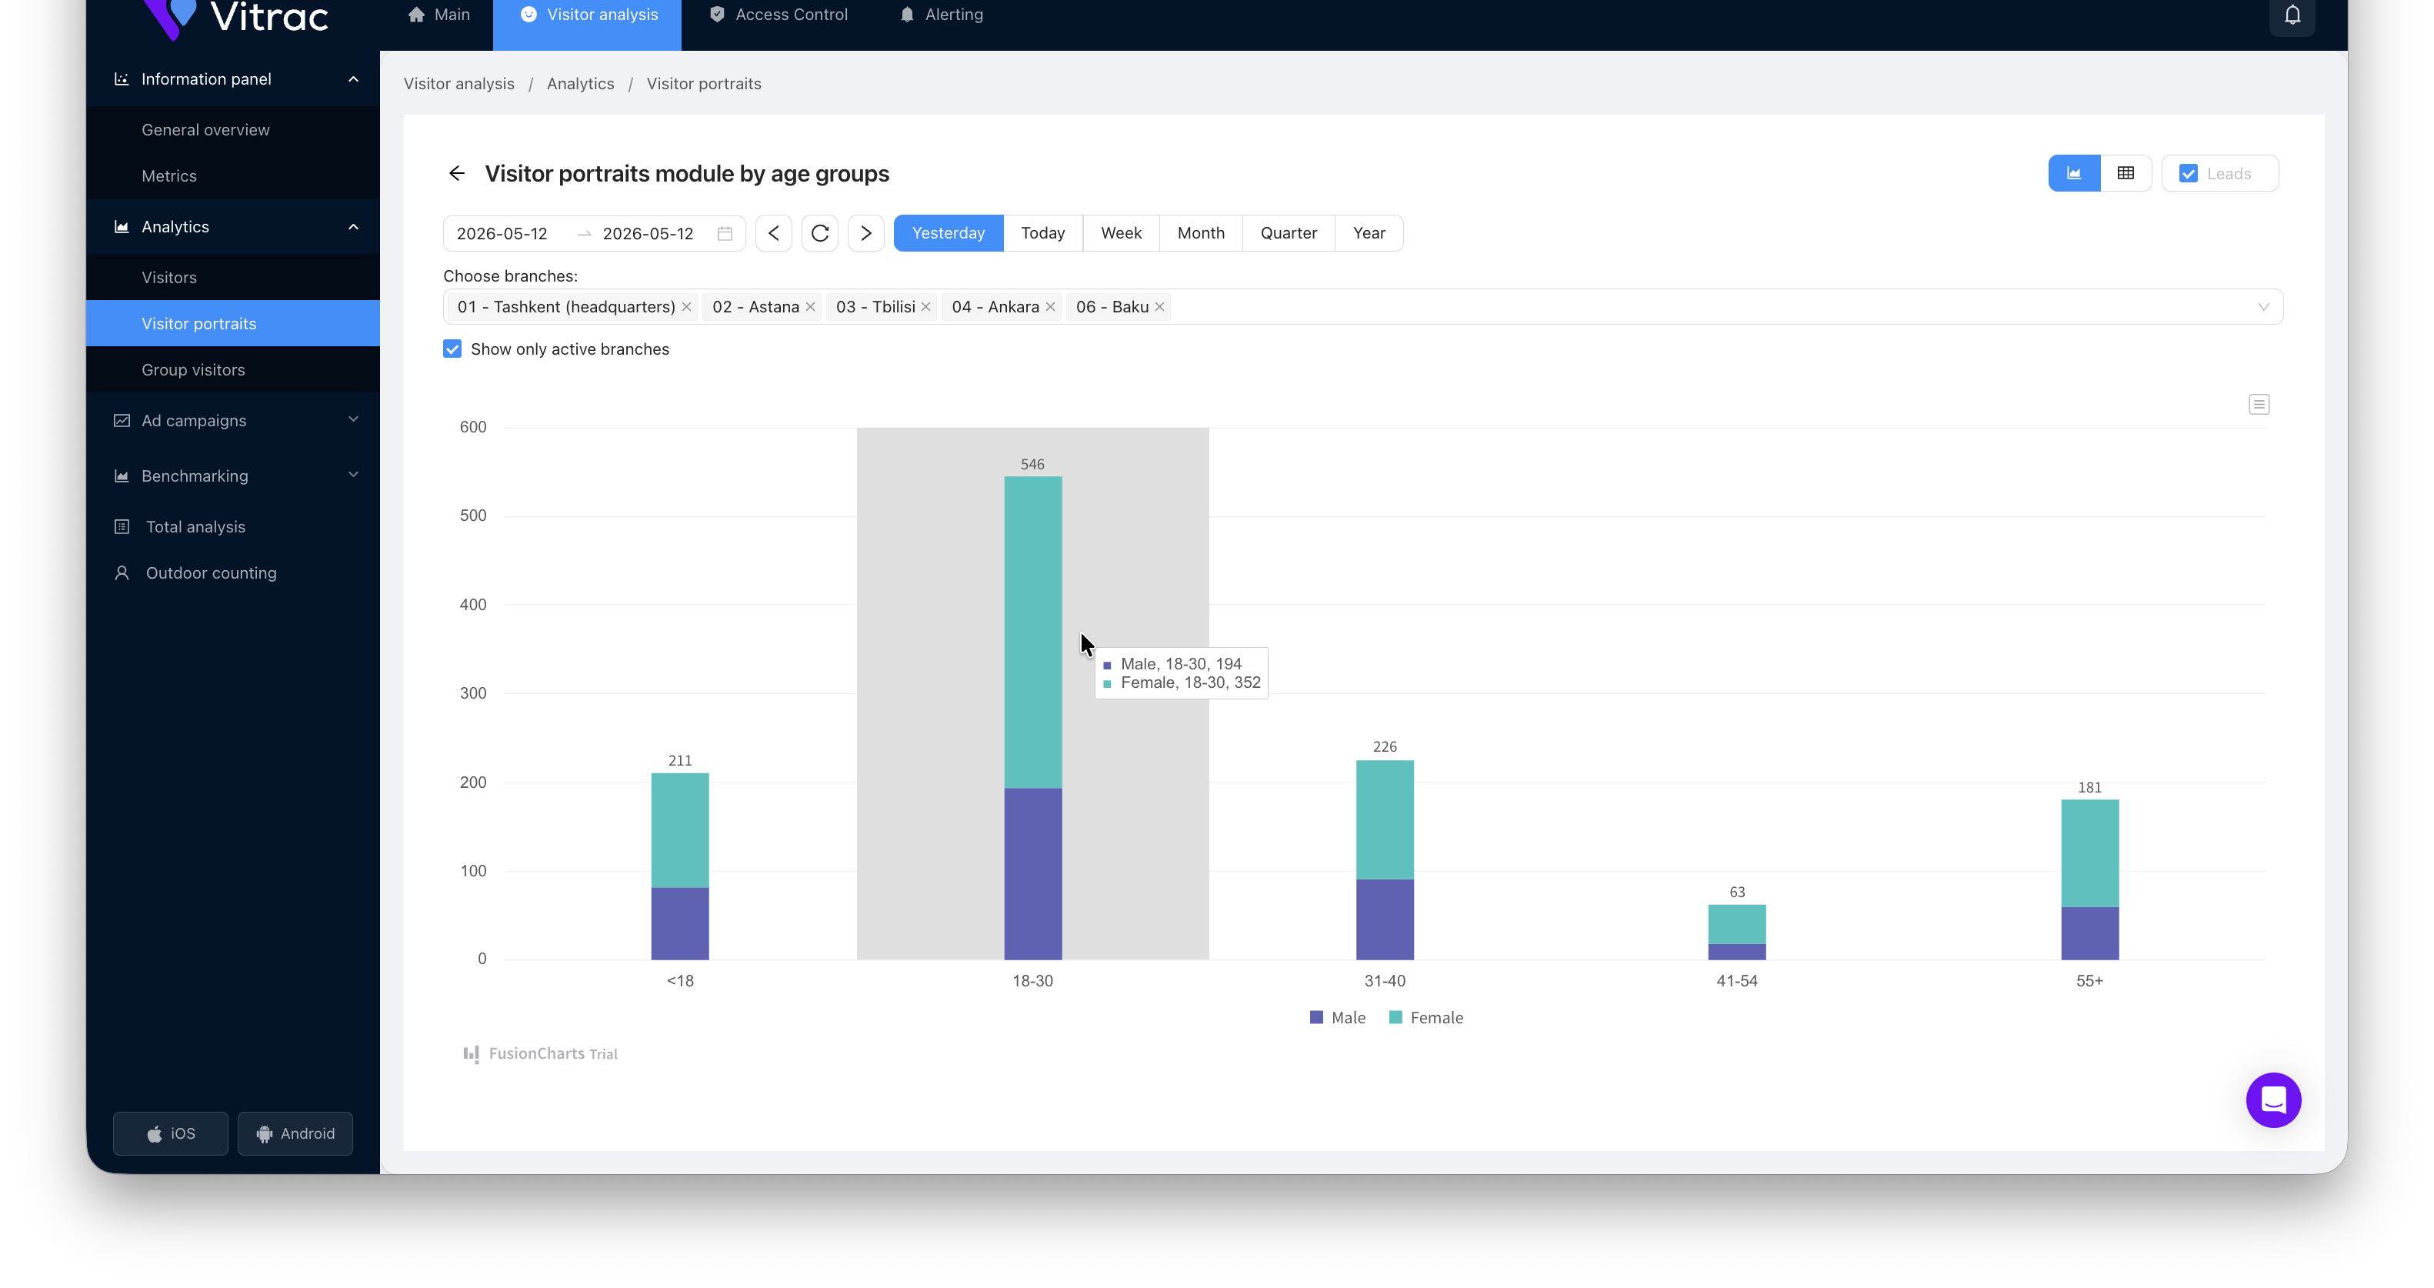
Task: Open the chart export menu icon
Action: 2259,405
